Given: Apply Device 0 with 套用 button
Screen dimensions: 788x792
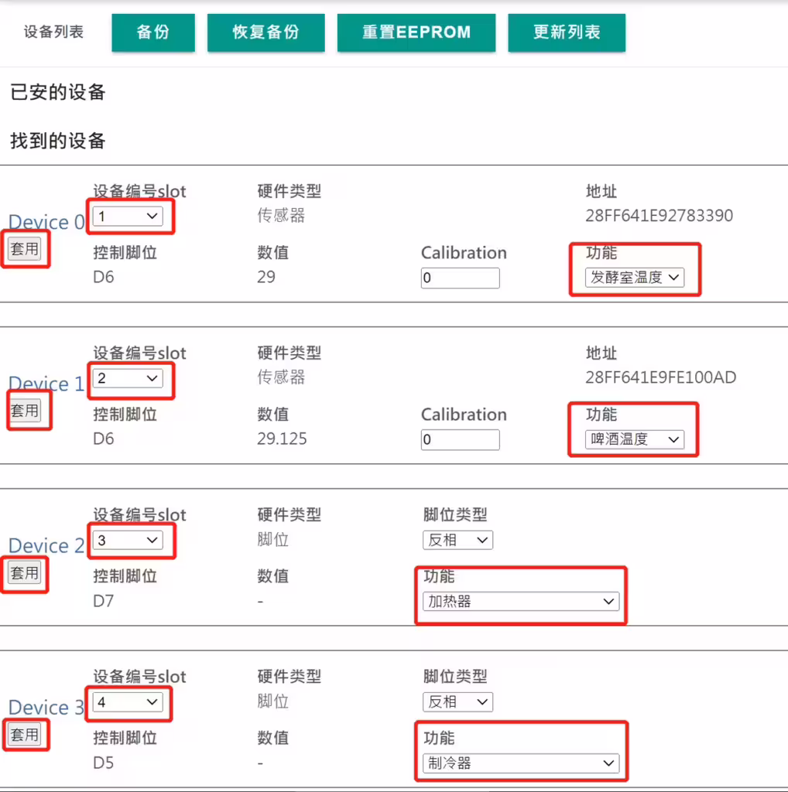Looking at the screenshot, I should click(25, 249).
